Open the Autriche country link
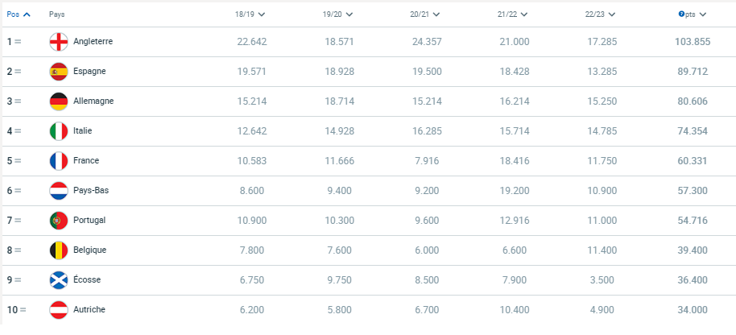736x335 pixels. click(x=89, y=310)
